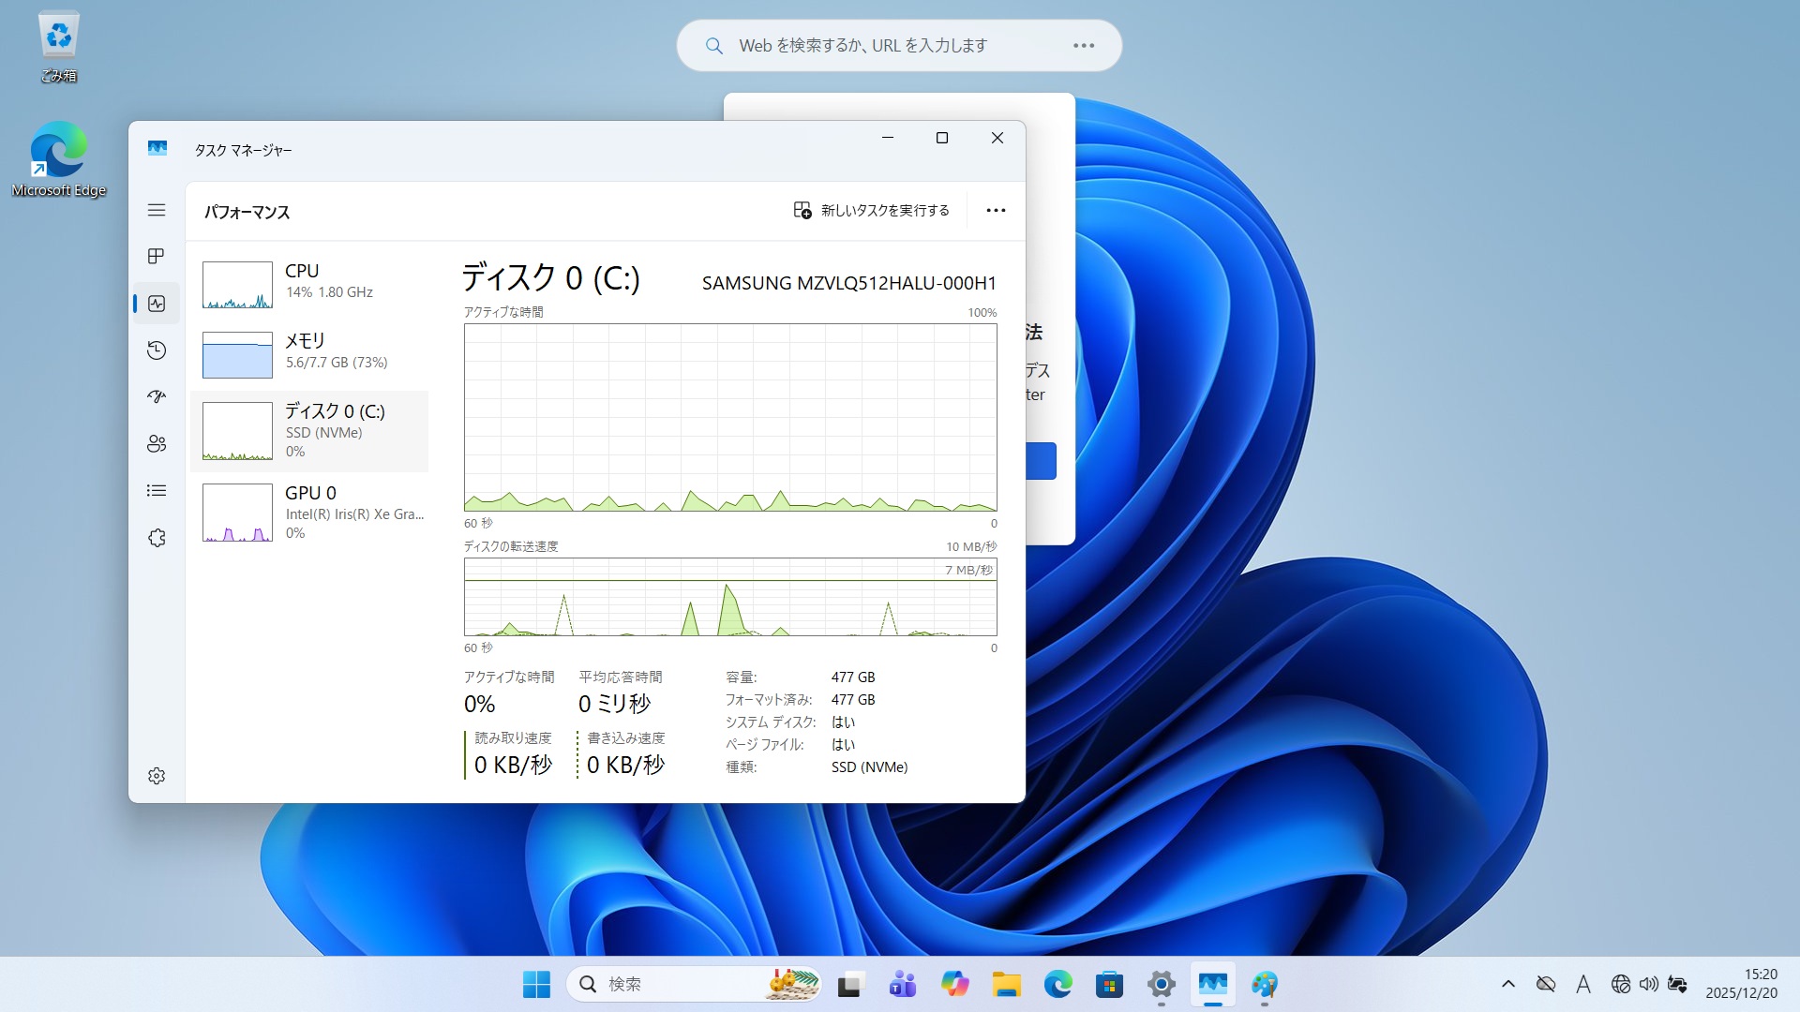The width and height of the screenshot is (1800, 1012).
Task: Select the CPU performance item
Action: [309, 283]
